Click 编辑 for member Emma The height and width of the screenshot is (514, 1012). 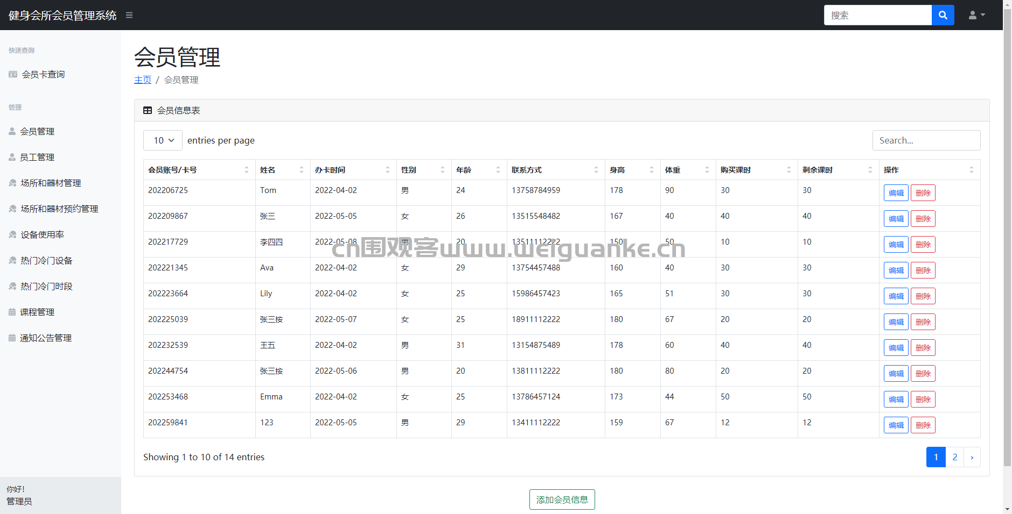pyautogui.click(x=896, y=399)
